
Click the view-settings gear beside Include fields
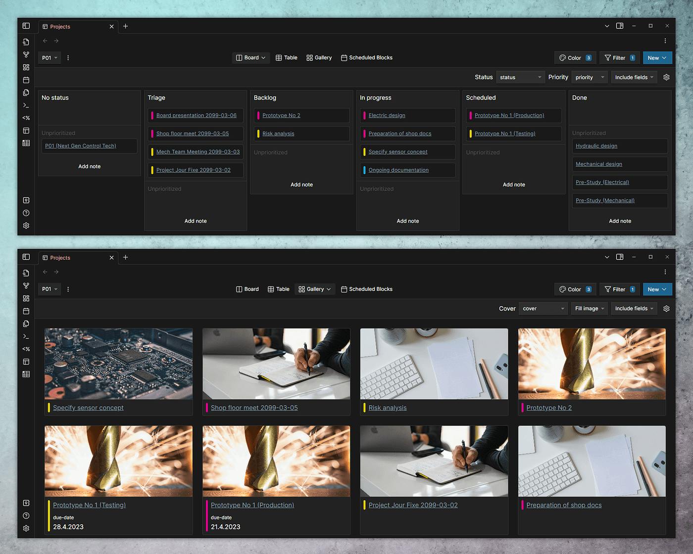(x=666, y=77)
